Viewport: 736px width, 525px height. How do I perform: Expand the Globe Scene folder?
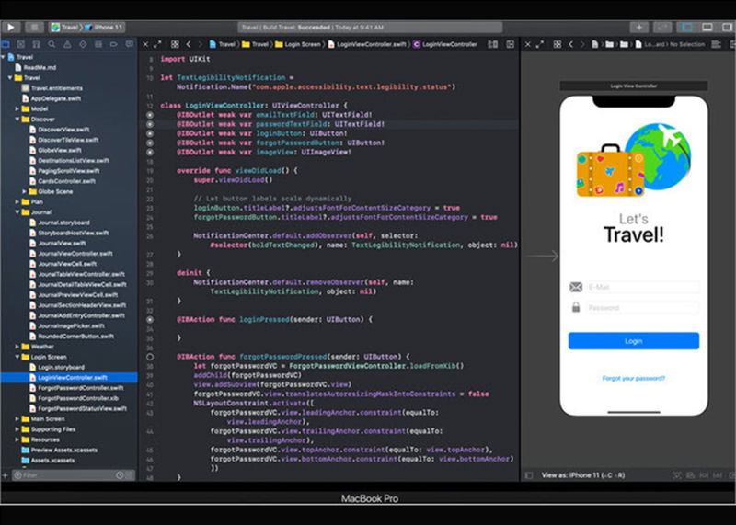coord(25,191)
